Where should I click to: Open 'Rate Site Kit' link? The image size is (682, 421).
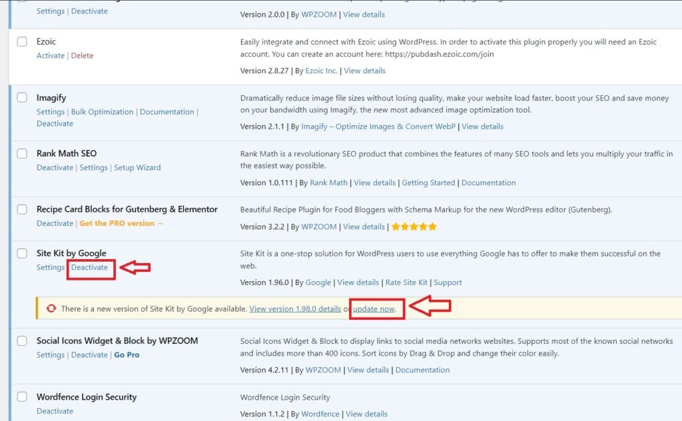406,282
